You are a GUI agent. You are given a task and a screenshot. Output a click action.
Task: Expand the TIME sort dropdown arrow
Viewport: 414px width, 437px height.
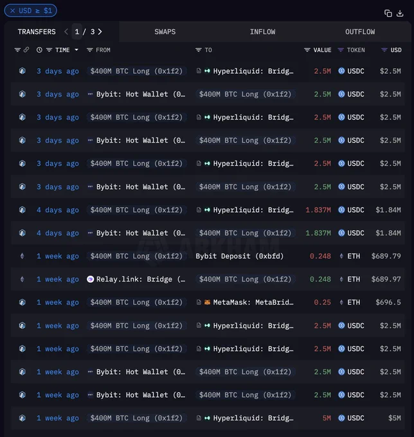click(76, 50)
